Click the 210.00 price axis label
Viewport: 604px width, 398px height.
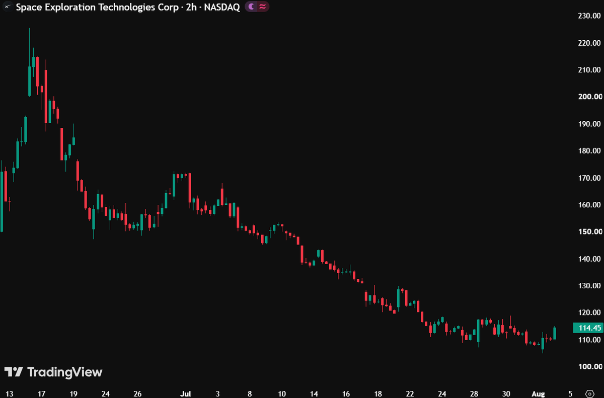click(x=590, y=69)
